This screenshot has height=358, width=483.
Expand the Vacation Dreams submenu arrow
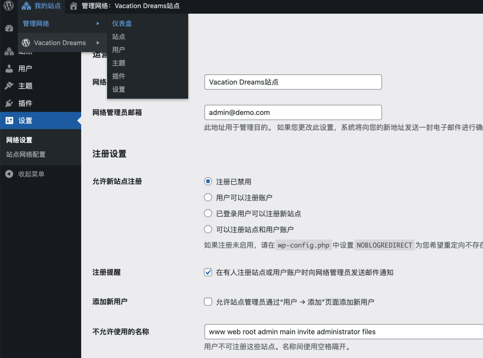98,43
